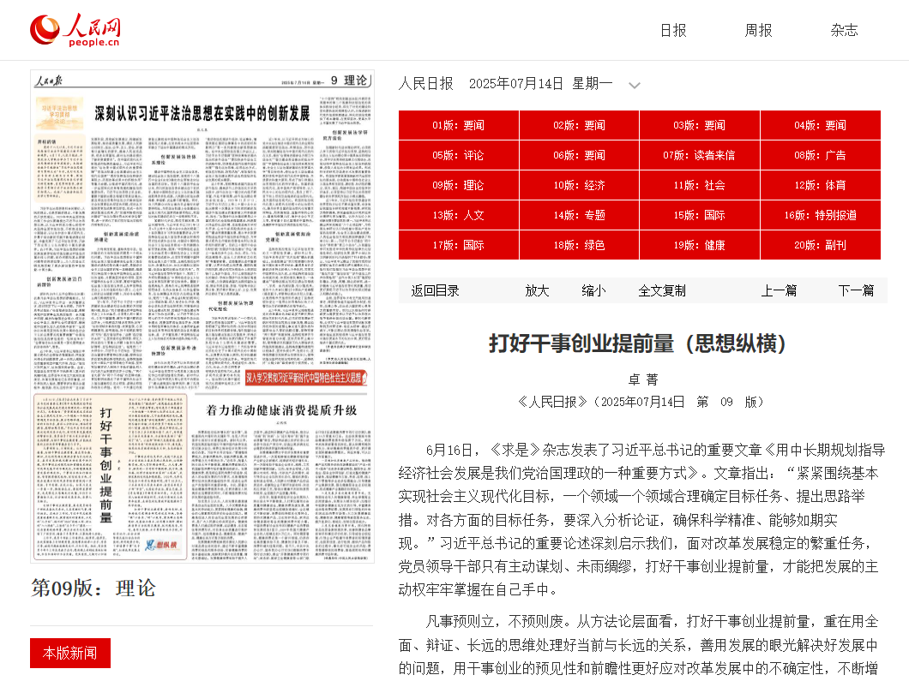Click the 深刻认识习近平法治思想 headline in page image
Image resolution: width=909 pixels, height=681 pixels.
[x=202, y=113]
